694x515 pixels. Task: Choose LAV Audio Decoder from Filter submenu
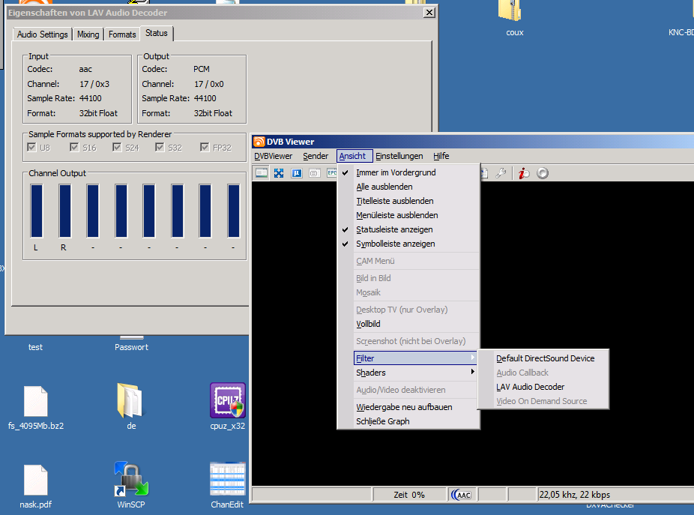[x=530, y=387]
